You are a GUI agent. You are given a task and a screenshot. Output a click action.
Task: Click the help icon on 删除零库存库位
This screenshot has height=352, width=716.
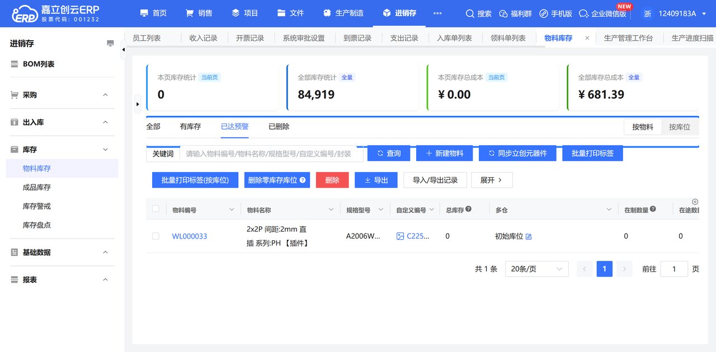point(303,180)
